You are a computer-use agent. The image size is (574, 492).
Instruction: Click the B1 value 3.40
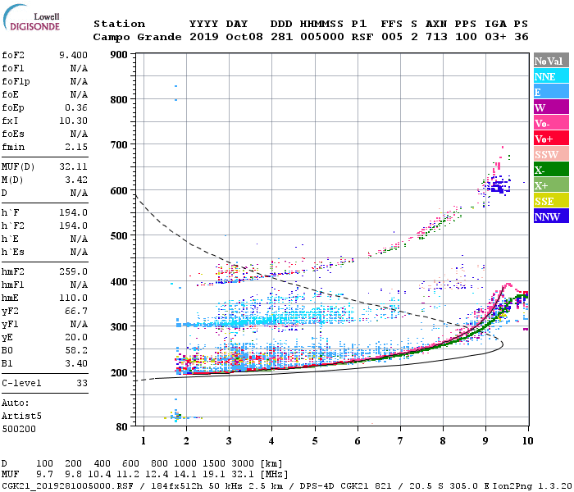tap(76, 363)
